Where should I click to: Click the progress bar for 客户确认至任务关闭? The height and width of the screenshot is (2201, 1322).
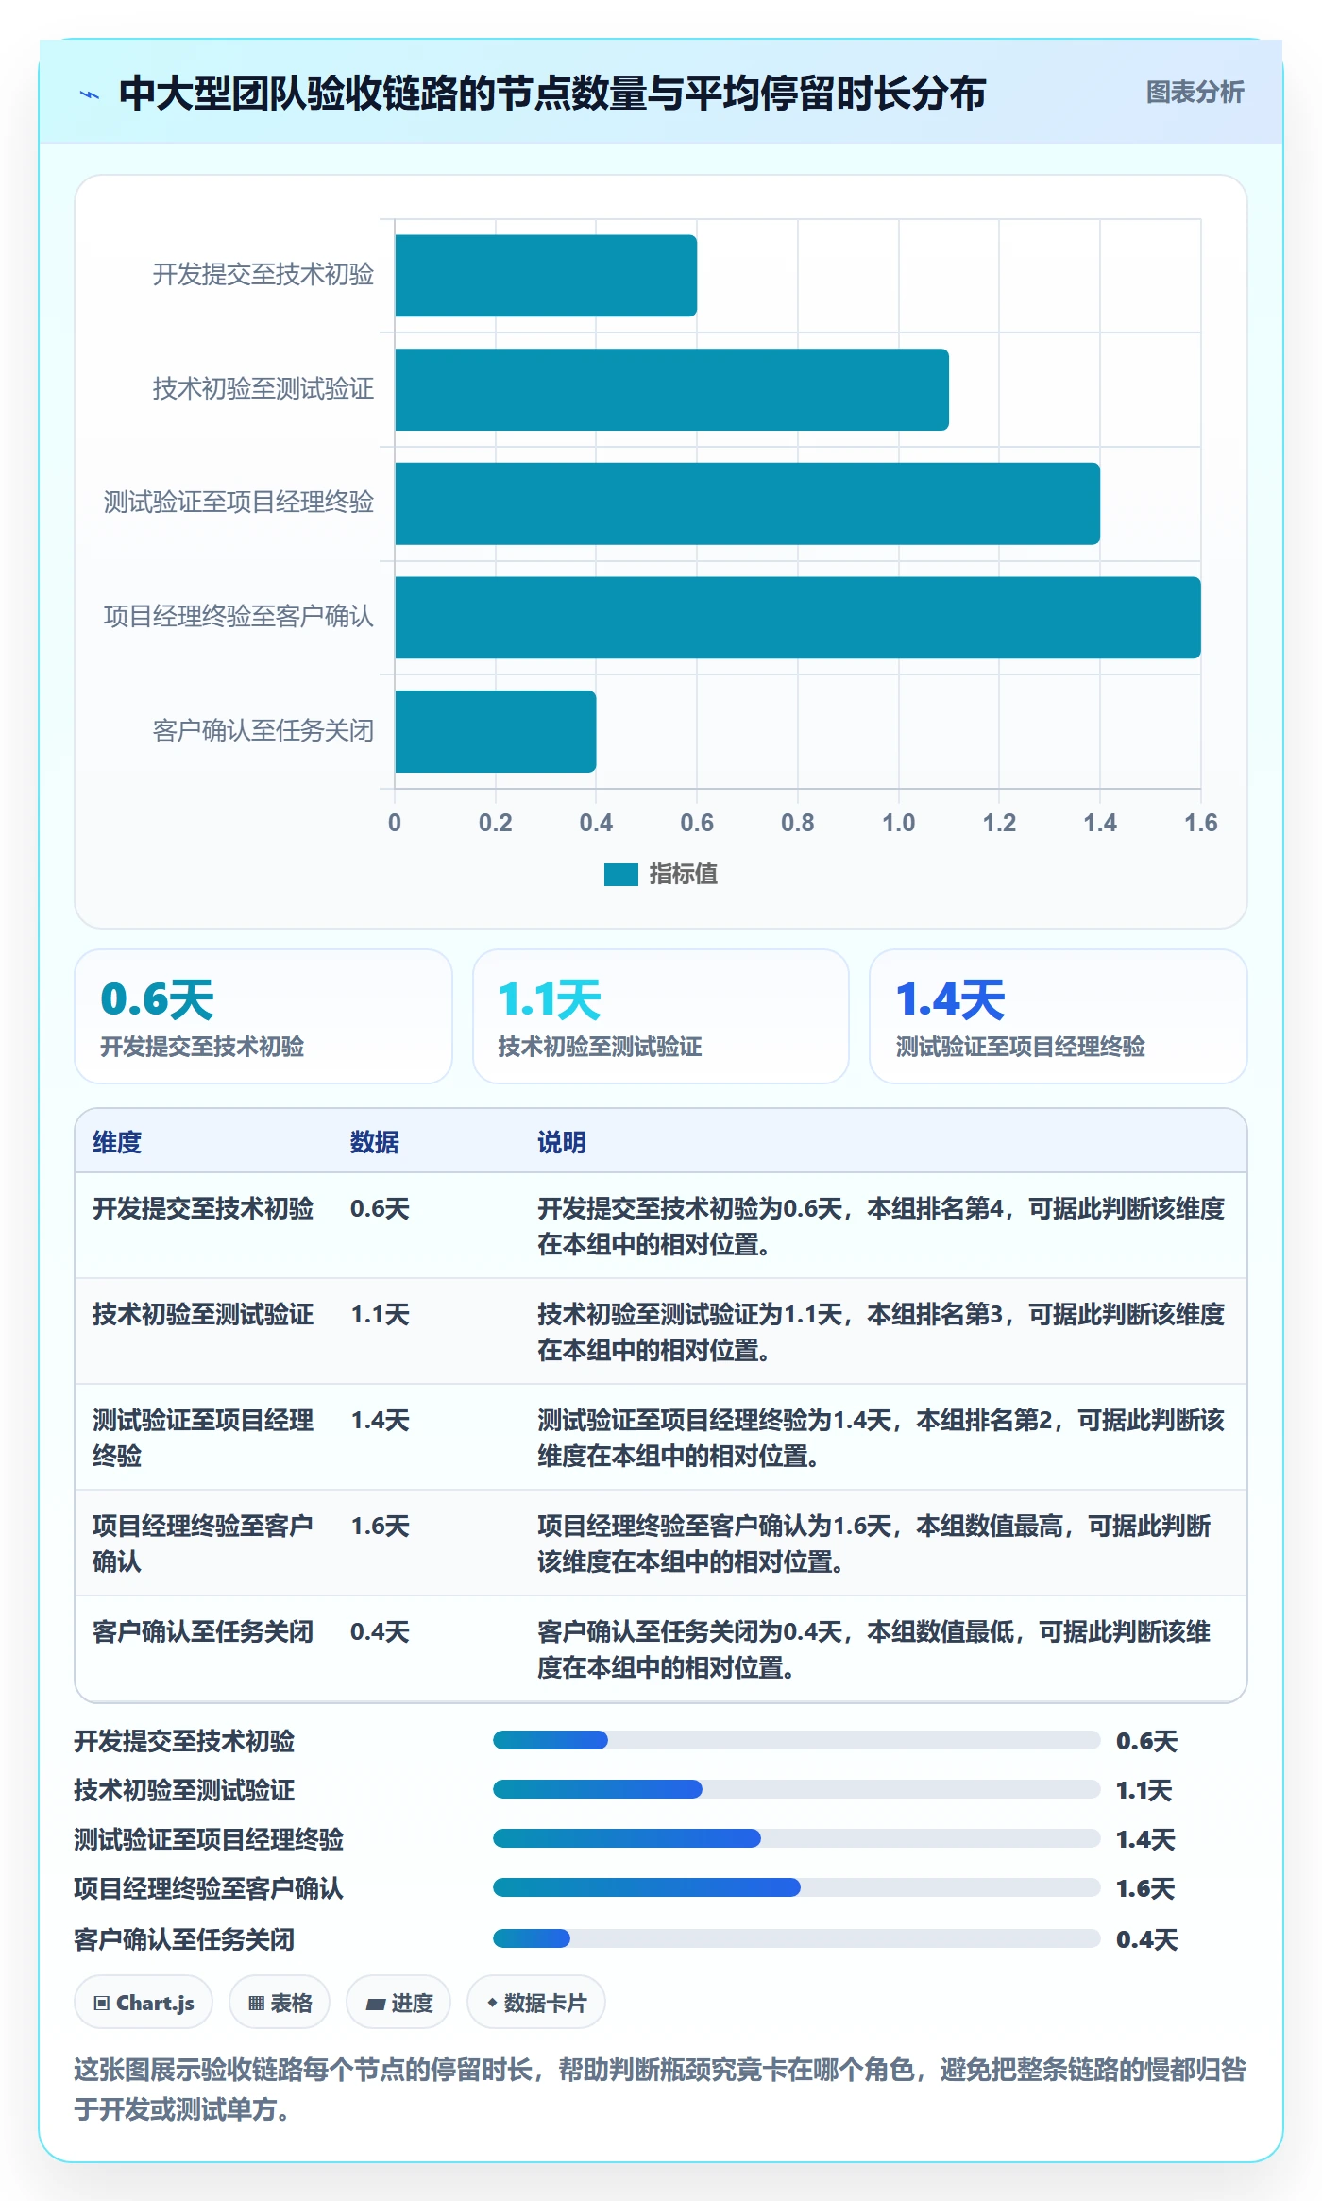(796, 1938)
